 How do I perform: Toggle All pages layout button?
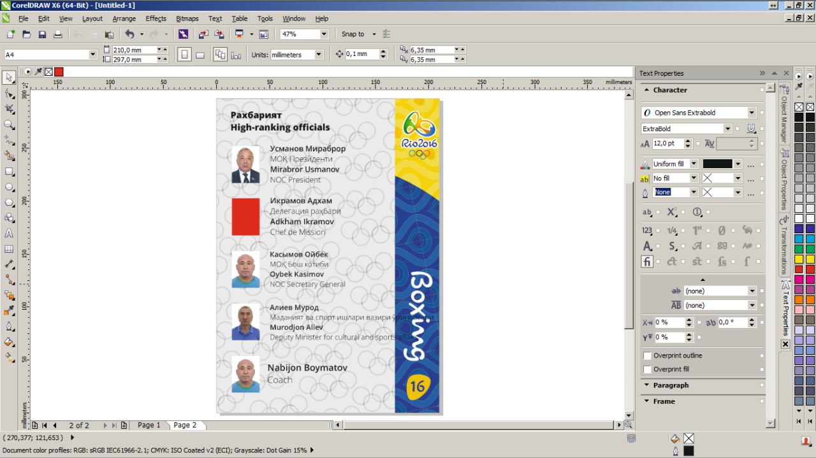pyautogui.click(x=220, y=55)
